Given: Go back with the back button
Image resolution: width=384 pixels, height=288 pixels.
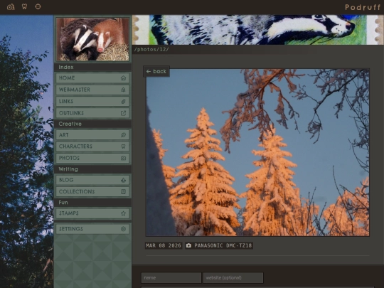Looking at the screenshot, I should [x=156, y=71].
